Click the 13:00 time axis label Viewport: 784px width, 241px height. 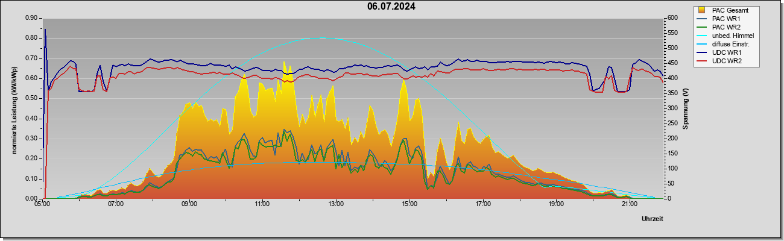(336, 204)
